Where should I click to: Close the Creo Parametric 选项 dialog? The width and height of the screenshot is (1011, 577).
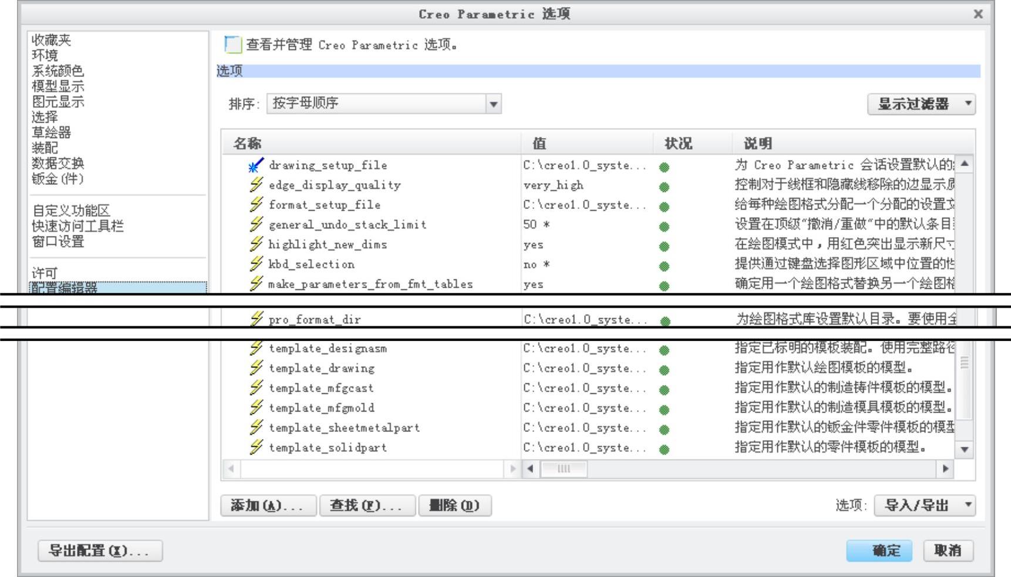tap(978, 14)
